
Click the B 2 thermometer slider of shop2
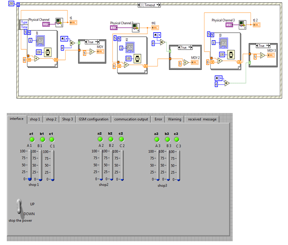111,165
